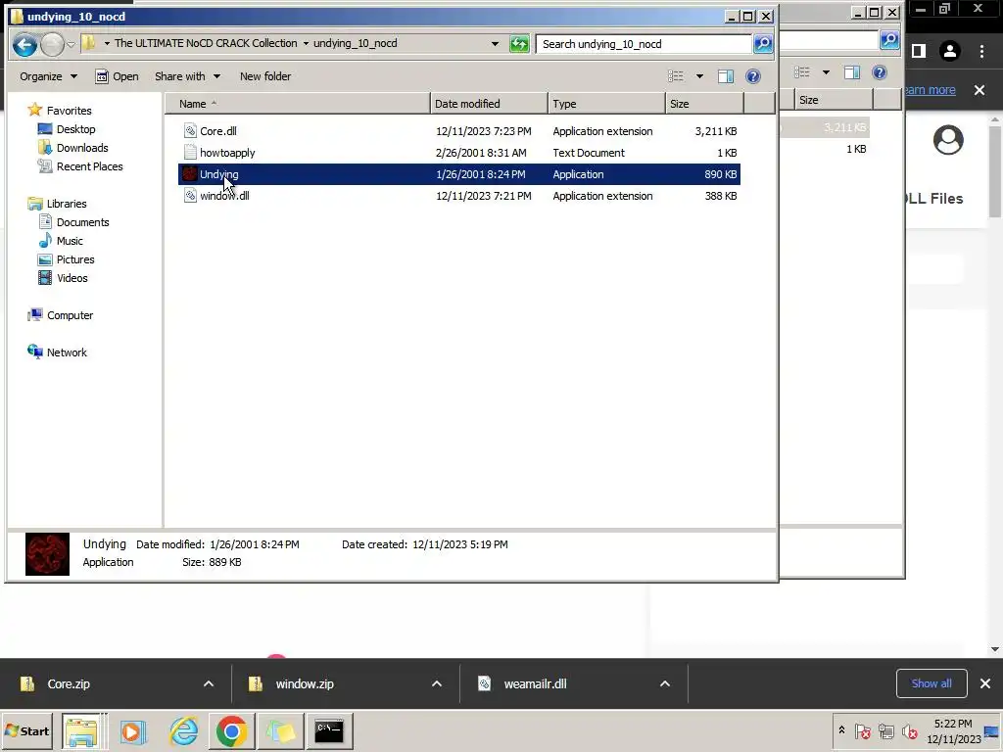Click the search magnifier in front Explorer window
Viewport: 1003px width, 752px height.
point(763,43)
